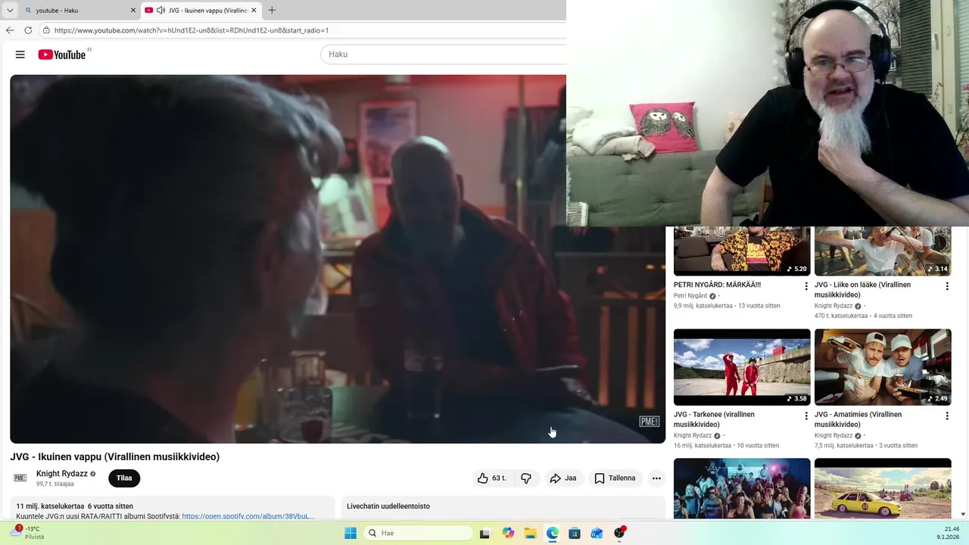The width and height of the screenshot is (969, 545).
Task: Open Knight Rydazz channel avatar
Action: 20,478
